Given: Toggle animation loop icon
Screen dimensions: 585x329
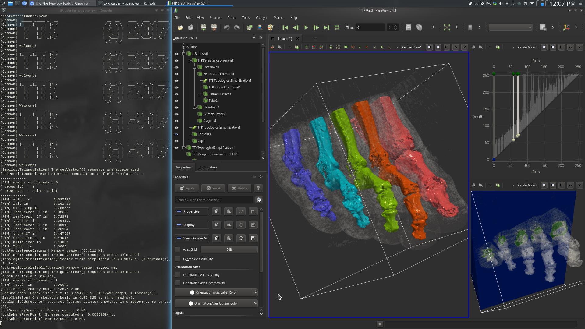Looking at the screenshot, I should [337, 27].
